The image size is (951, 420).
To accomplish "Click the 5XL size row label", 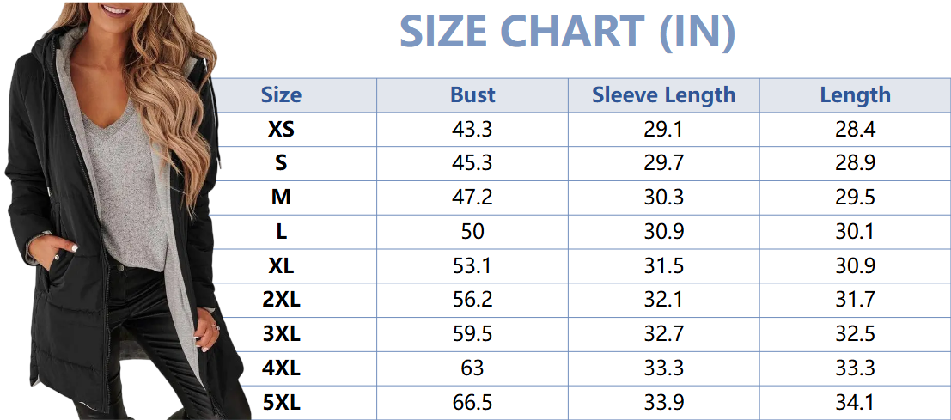I will 281,402.
